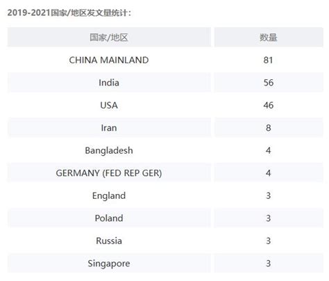The height and width of the screenshot is (281, 329).
Task: Select the count 3 beside England
Action: pos(269,195)
